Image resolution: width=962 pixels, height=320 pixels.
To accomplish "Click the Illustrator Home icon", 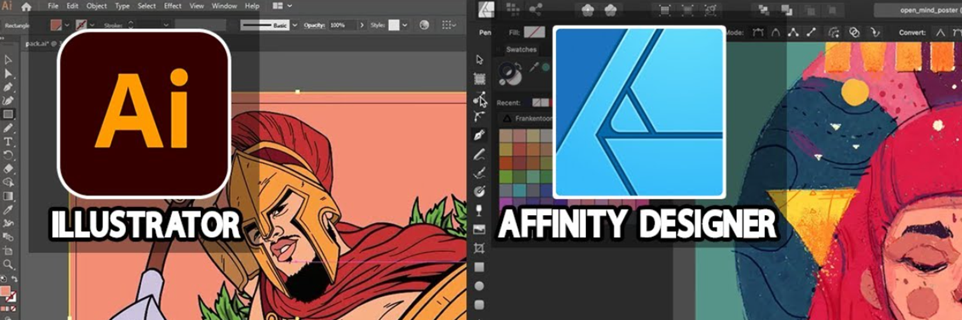I will click(26, 6).
